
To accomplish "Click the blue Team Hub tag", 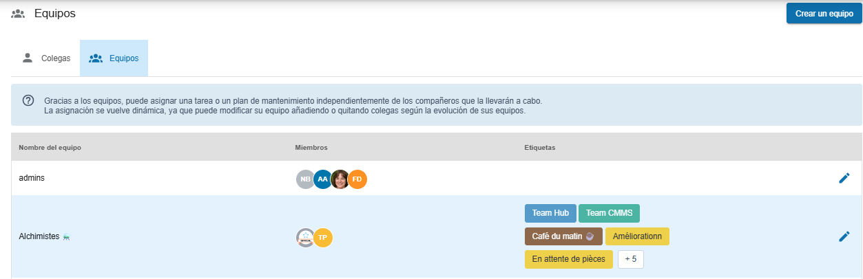I will pos(550,214).
